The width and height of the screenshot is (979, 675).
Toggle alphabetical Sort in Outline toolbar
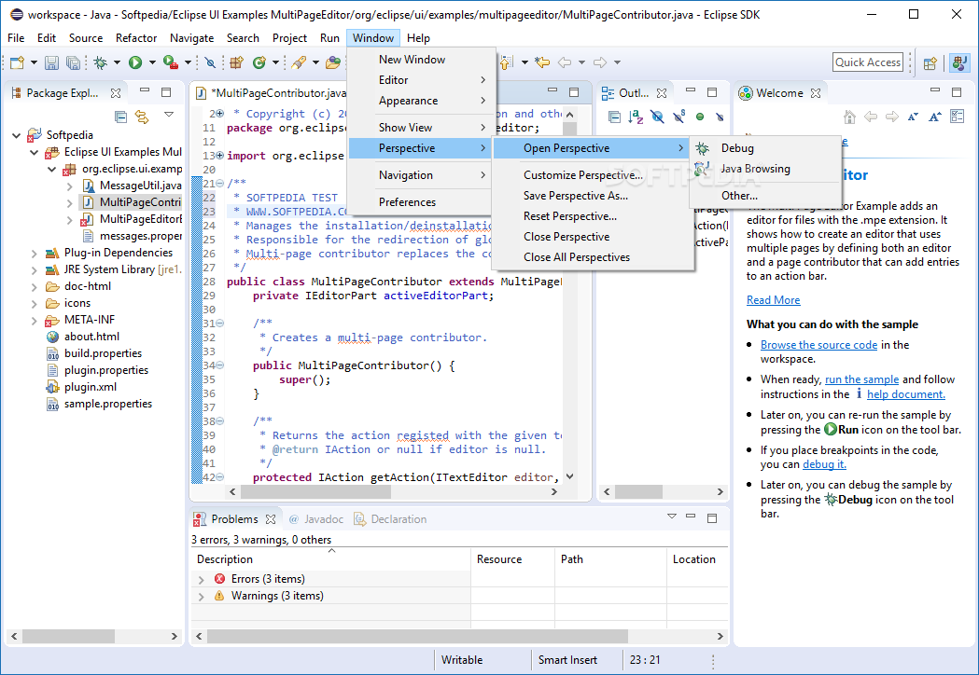coord(636,117)
